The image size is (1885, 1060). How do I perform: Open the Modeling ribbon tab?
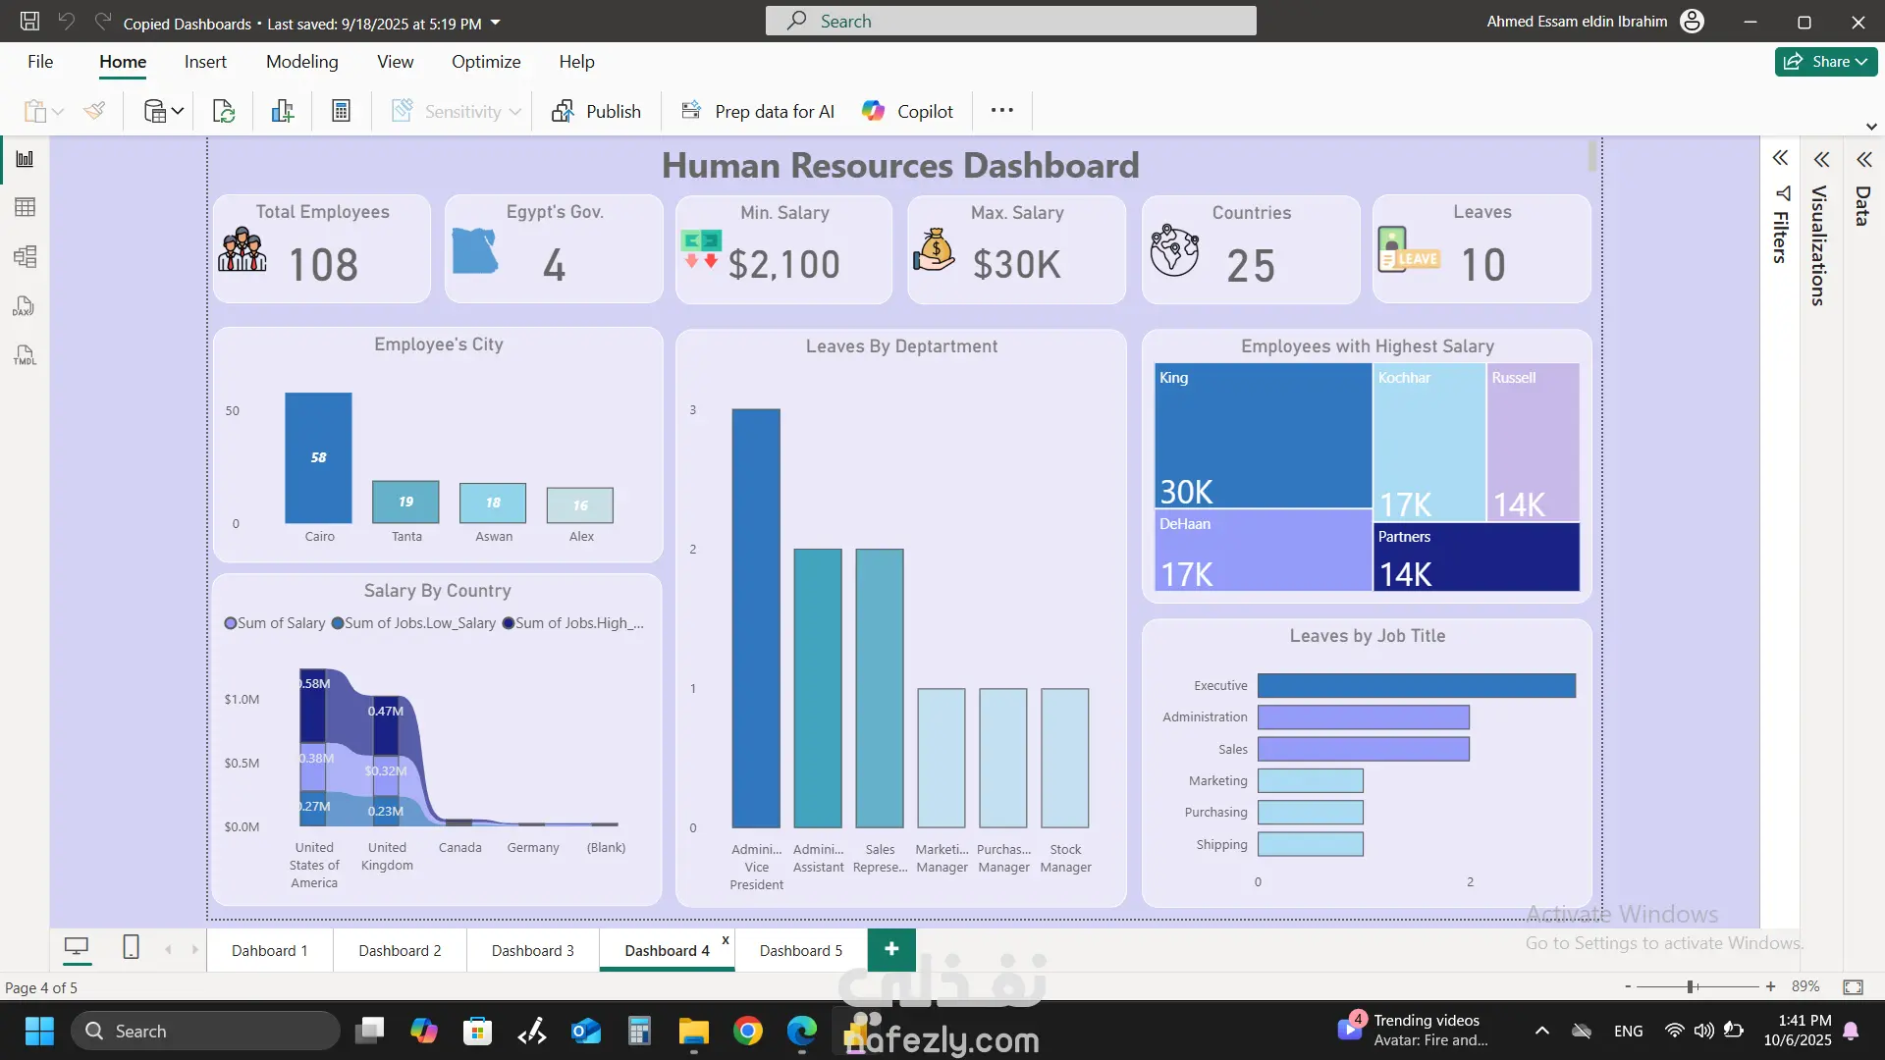coord(301,62)
